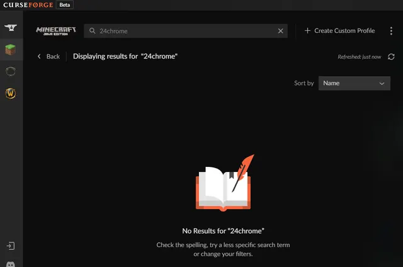Open the CurseForge anvil home icon
Image resolution: width=403 pixels, height=267 pixels.
(11, 27)
